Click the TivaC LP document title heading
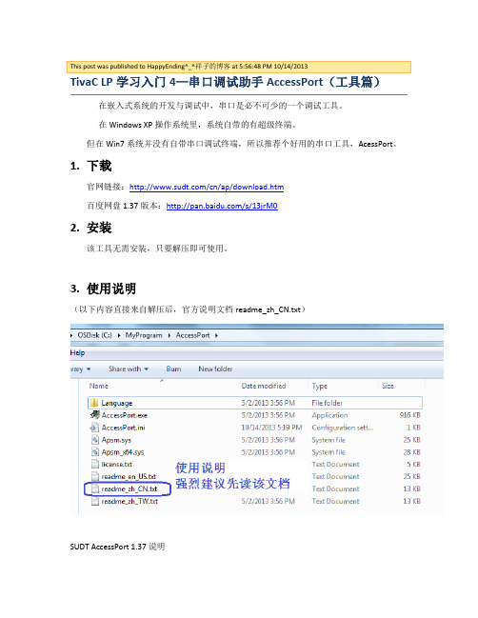The height and width of the screenshot is (618, 478). point(226,82)
